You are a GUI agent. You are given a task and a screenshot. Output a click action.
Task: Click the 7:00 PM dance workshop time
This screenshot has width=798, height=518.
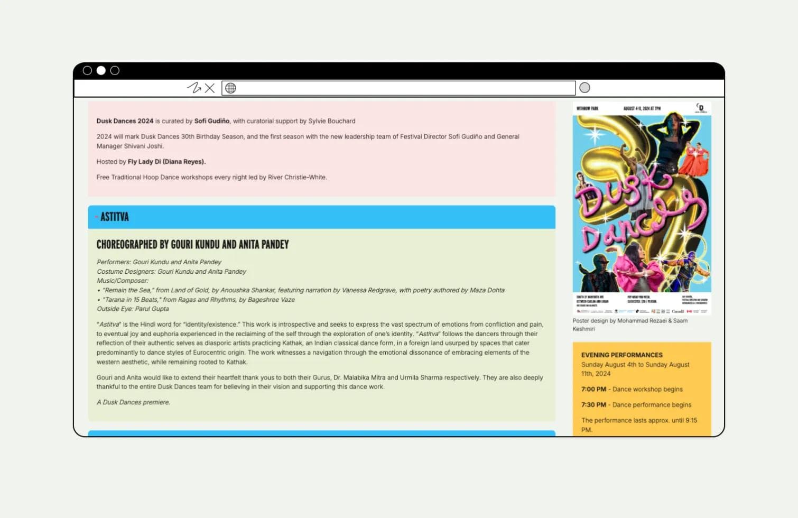[x=593, y=389]
